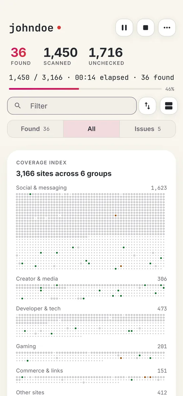183x396 pixels.
Task: Click the COVERAGE INDEX label
Action: pos(41,163)
